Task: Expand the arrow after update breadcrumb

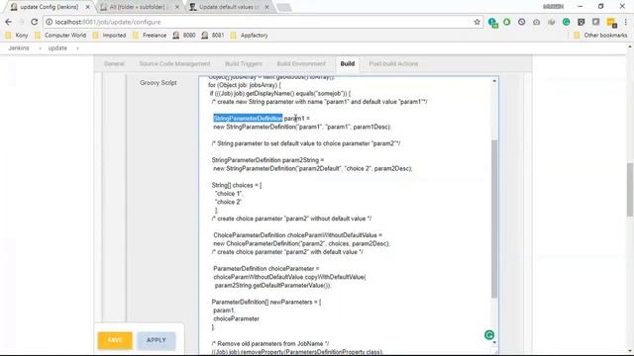Action: pos(77,48)
